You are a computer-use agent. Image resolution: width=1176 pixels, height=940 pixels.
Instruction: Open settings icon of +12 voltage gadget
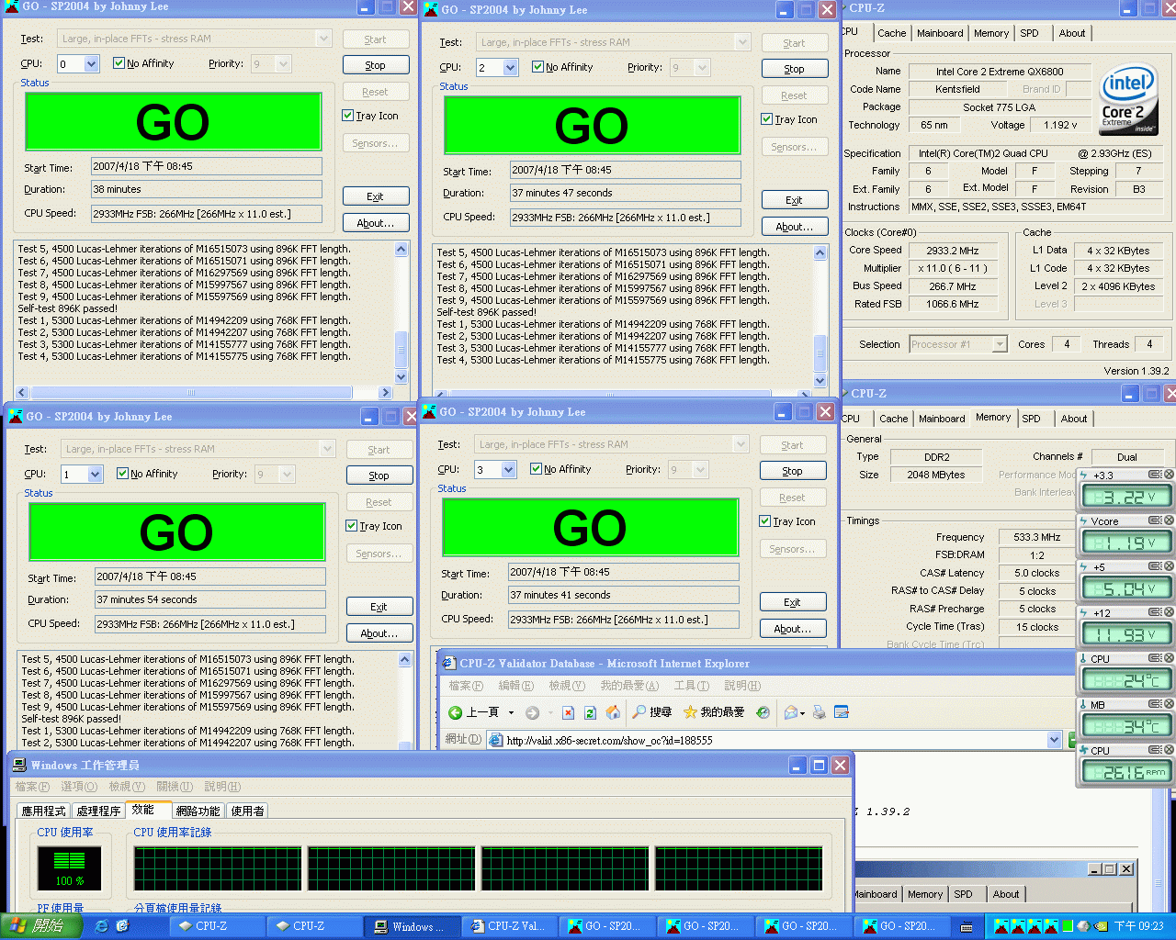coord(1156,612)
